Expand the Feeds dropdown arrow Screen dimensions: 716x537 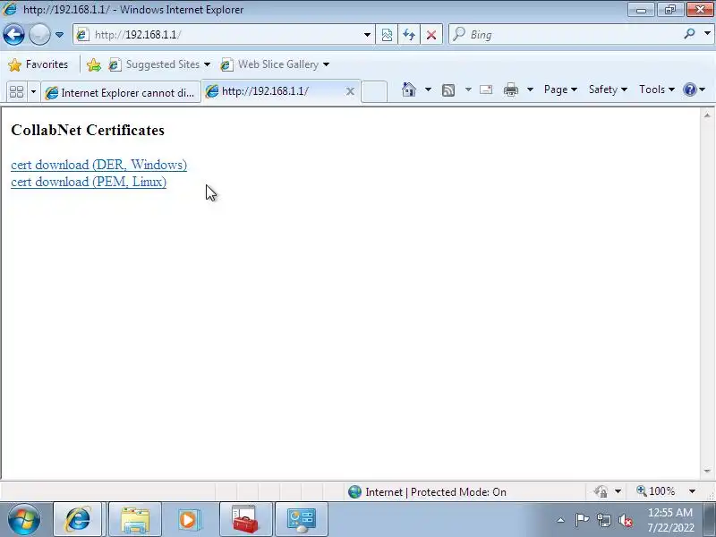click(x=468, y=89)
